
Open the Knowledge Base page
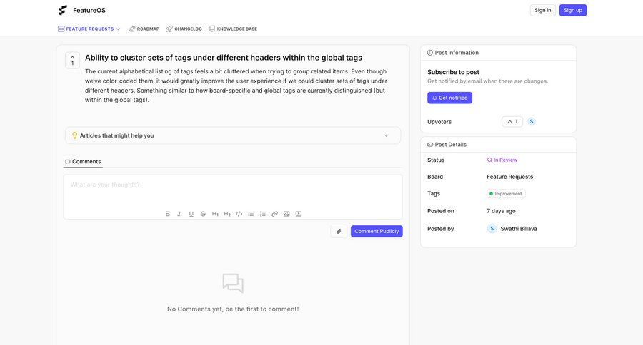coord(234,29)
